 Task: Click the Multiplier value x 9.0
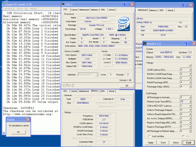tap(87, 59)
